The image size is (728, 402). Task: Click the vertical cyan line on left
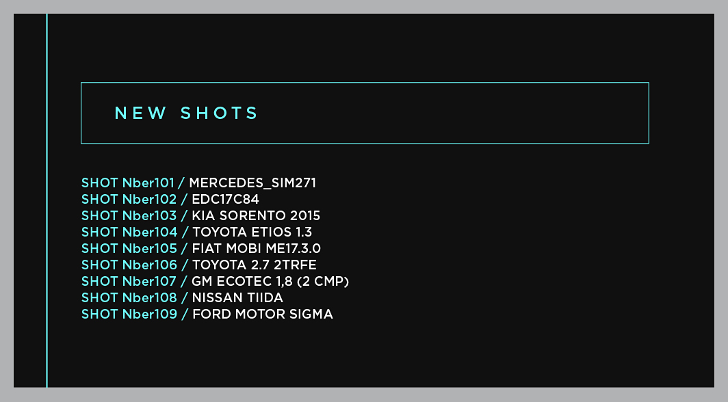(x=47, y=200)
